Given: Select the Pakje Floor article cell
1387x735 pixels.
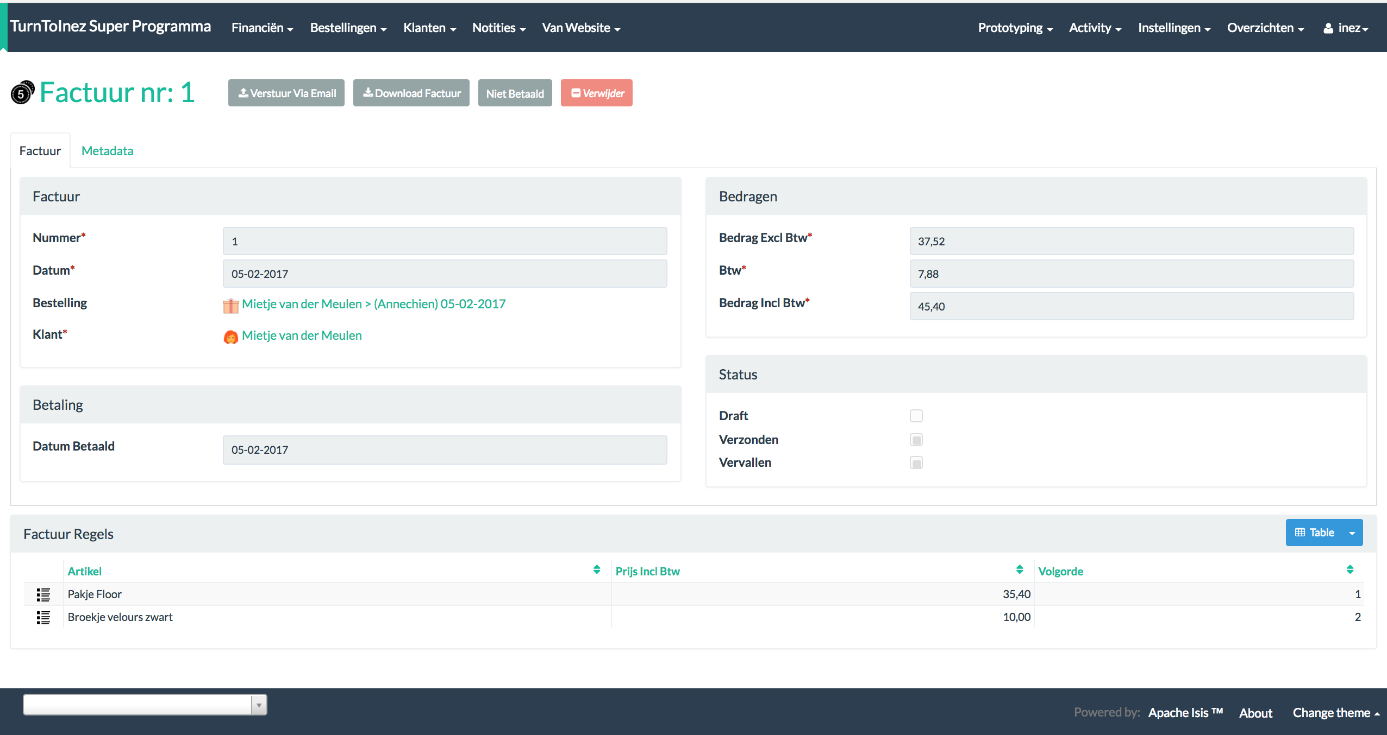Looking at the screenshot, I should [x=337, y=594].
